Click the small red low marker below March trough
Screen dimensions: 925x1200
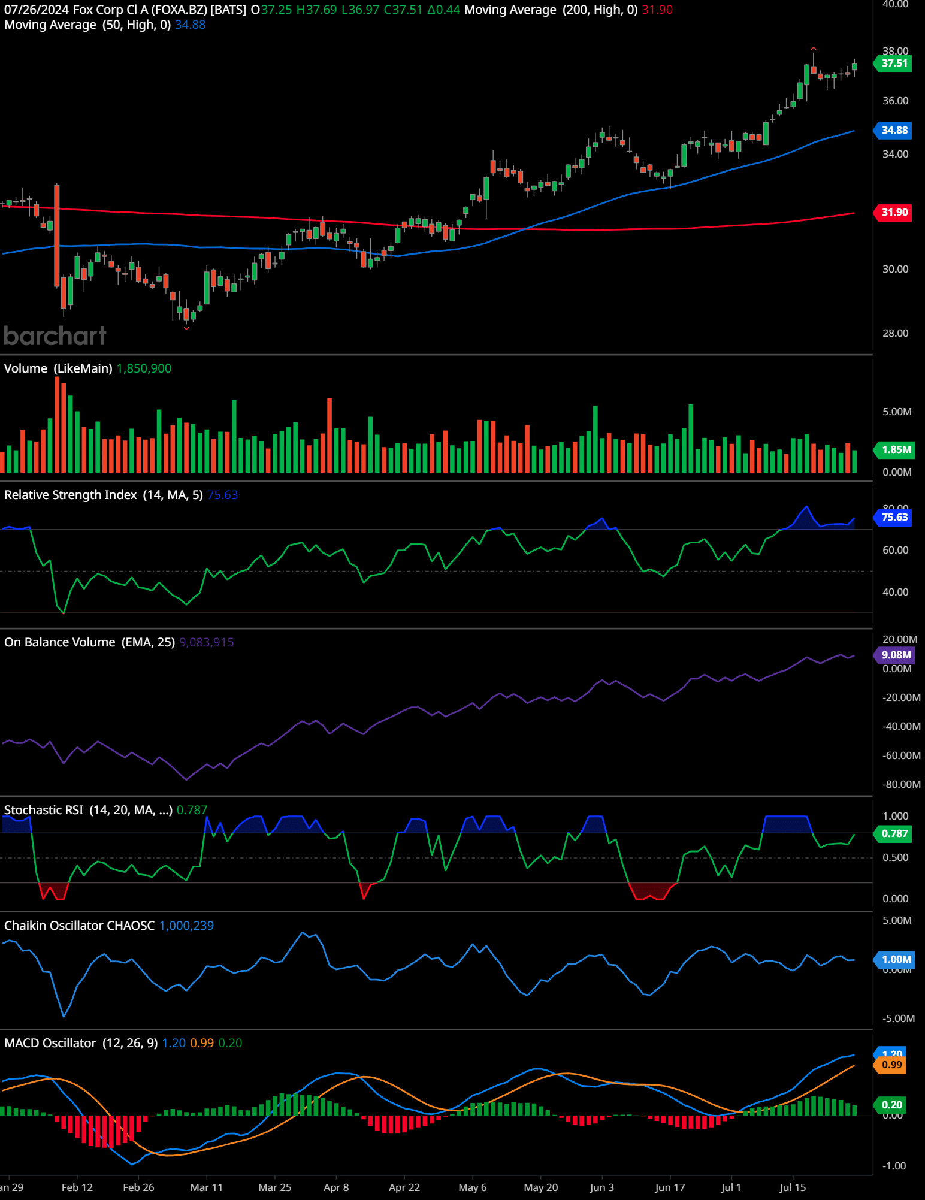point(186,327)
